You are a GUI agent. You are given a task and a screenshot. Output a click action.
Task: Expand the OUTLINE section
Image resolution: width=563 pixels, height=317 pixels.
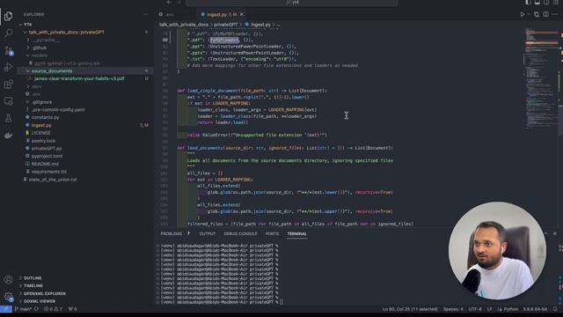tap(33, 278)
